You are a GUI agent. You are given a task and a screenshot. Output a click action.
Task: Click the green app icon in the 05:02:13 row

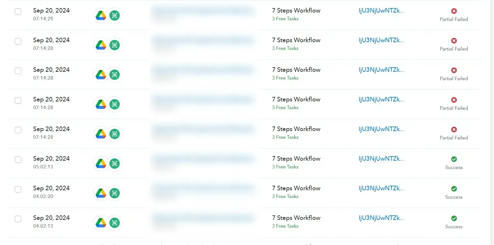pos(114,164)
